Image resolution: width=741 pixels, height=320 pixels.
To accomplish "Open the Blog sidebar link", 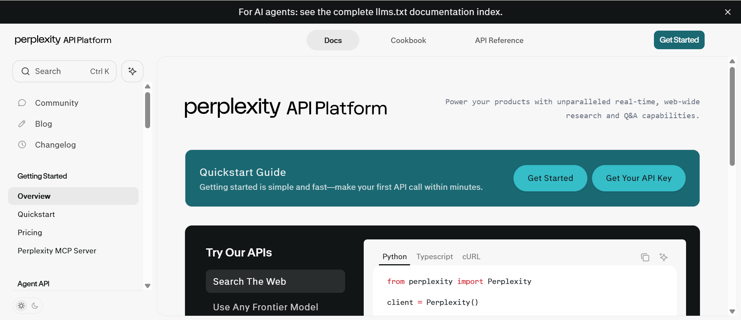I will click(x=43, y=124).
